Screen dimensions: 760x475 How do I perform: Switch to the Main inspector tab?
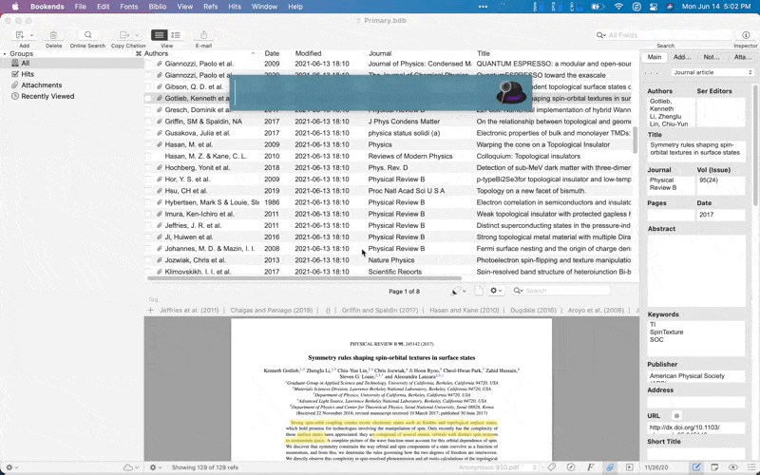point(655,57)
